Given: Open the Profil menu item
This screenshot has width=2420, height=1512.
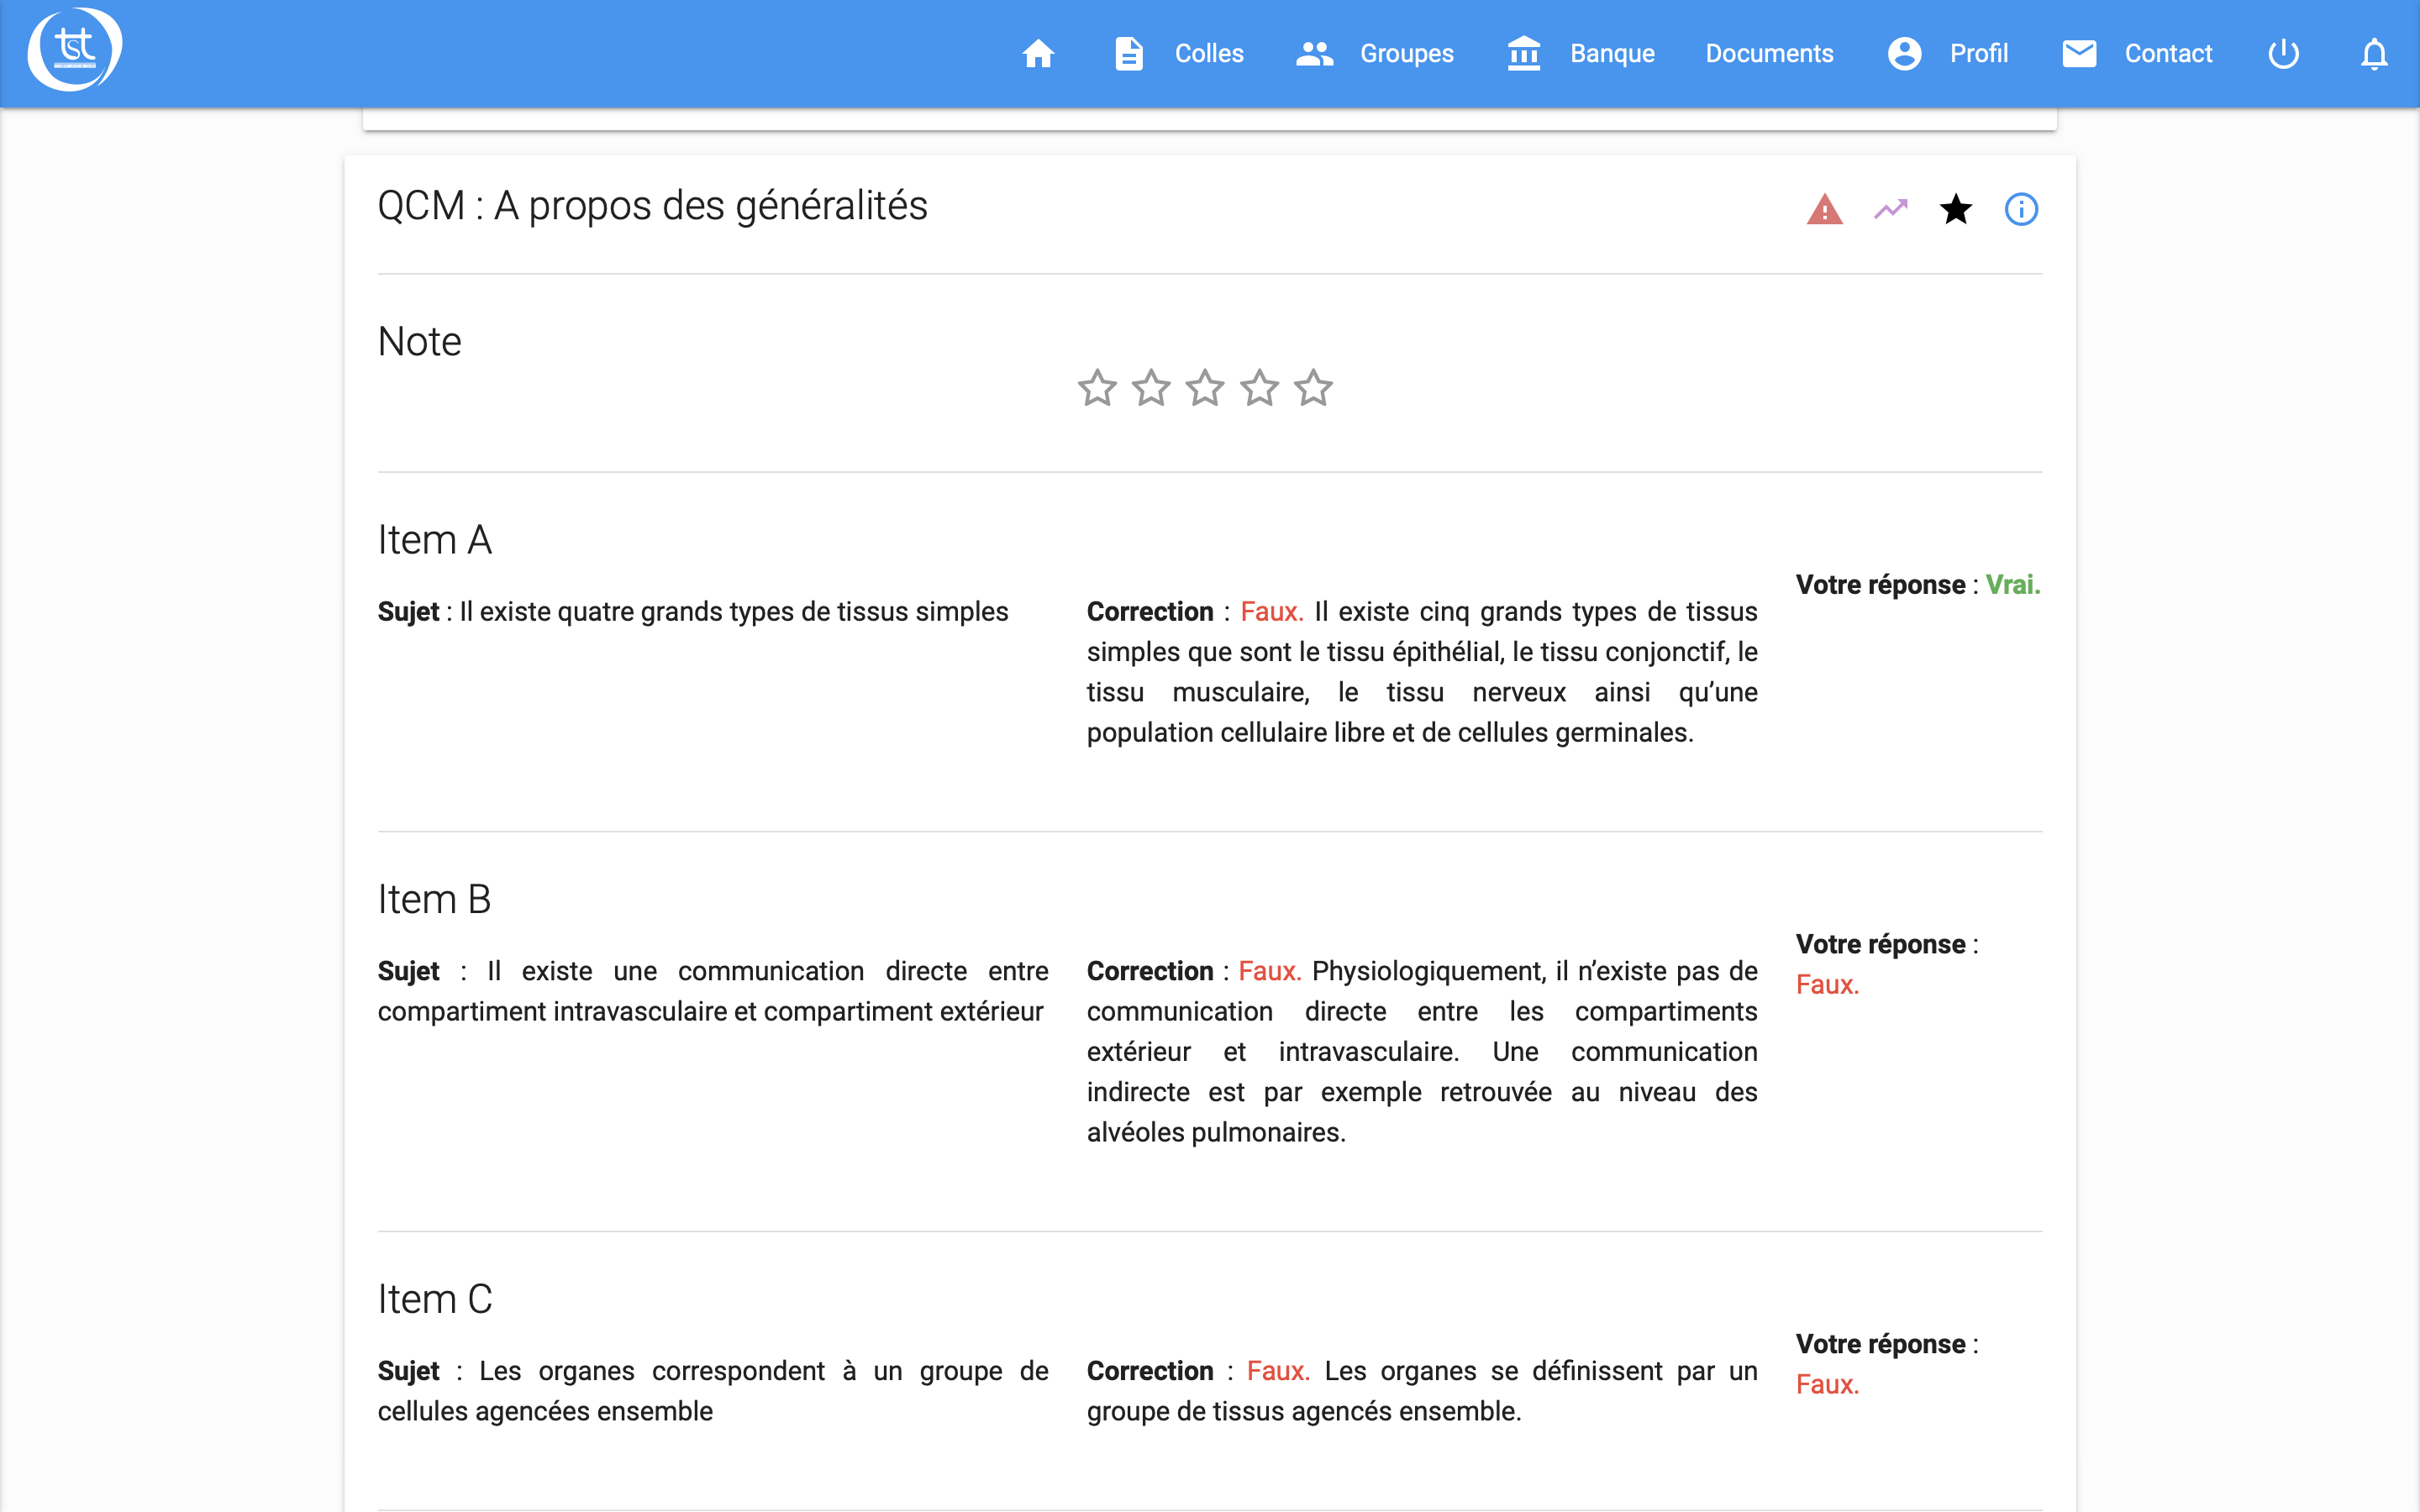Looking at the screenshot, I should 1978,53.
